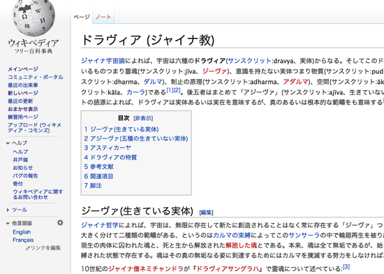Open red link アダルマ in intro
The image size is (384, 274).
coord(295,82)
